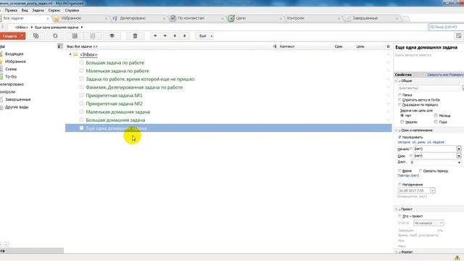Check the box for Маленькая задача по работе
The width and height of the screenshot is (464, 261).
point(81,71)
